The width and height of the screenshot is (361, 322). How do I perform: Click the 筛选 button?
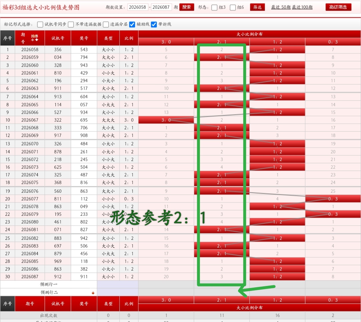point(257,7)
